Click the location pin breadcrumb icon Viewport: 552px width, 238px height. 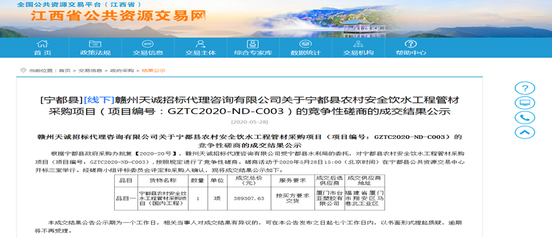(x=23, y=70)
